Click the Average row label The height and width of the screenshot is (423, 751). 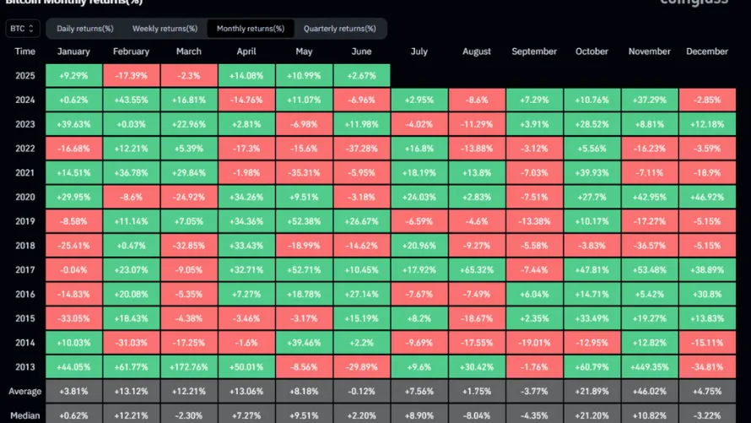coord(25,392)
